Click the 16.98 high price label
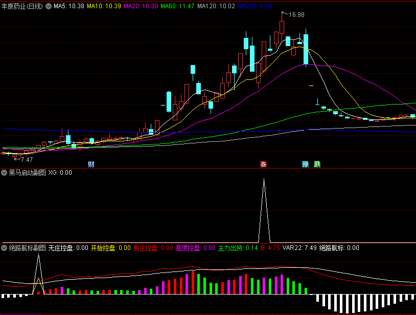The width and height of the screenshot is (416, 315). 296,15
